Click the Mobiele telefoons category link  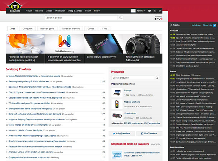(132, 102)
